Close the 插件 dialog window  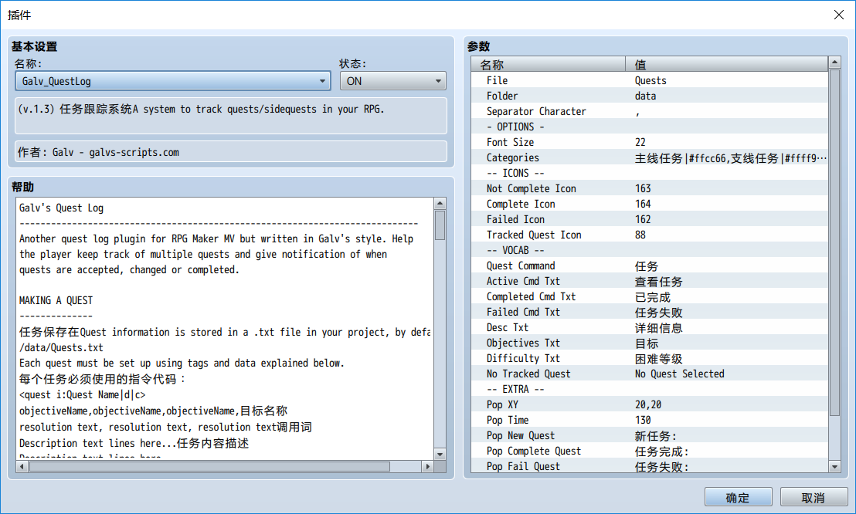(839, 15)
